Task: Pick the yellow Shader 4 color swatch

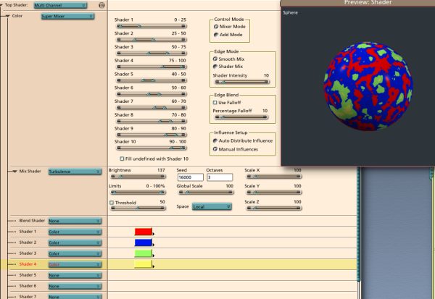Action: [x=144, y=264]
